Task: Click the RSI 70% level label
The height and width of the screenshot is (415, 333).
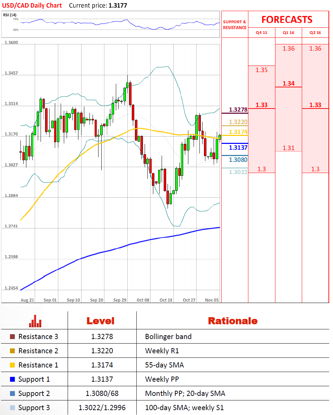Action: pyautogui.click(x=16, y=19)
